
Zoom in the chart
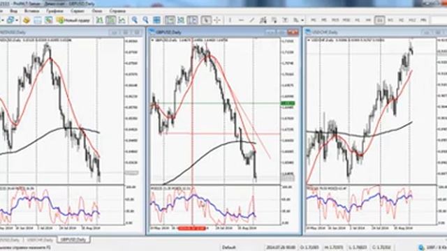[135, 20]
